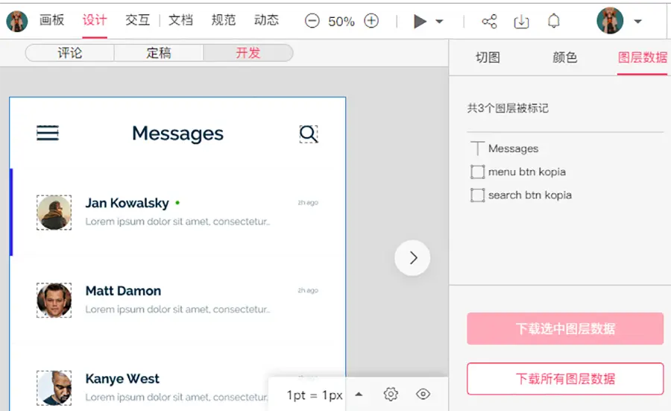
Task: Click Lorem ipsum preview under Matt Damon
Action: (x=177, y=310)
